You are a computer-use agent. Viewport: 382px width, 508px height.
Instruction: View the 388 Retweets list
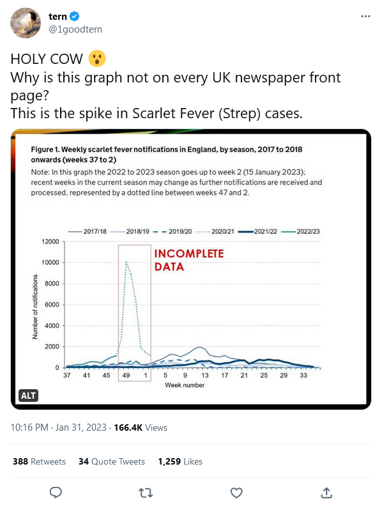click(x=39, y=461)
